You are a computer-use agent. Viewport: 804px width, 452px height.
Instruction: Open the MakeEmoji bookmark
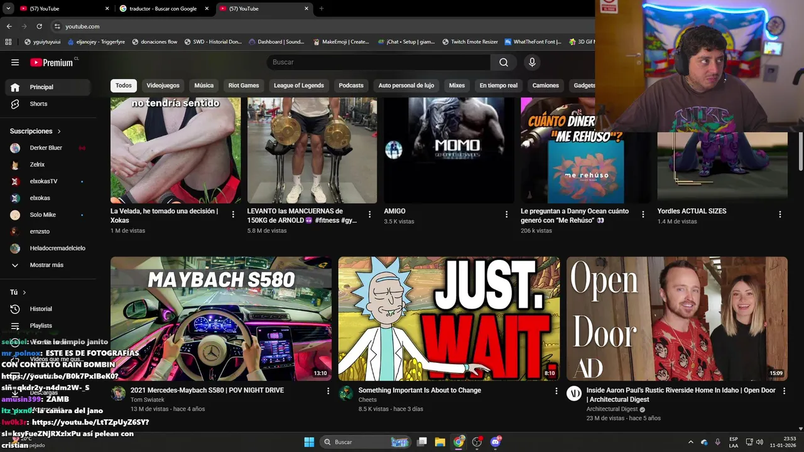(x=340, y=42)
